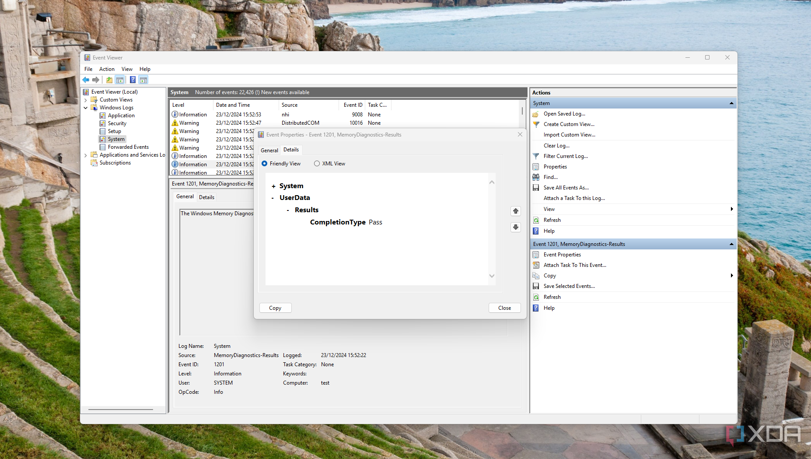Open the View menu in the menu bar
The height and width of the screenshot is (459, 811).
pyautogui.click(x=127, y=69)
